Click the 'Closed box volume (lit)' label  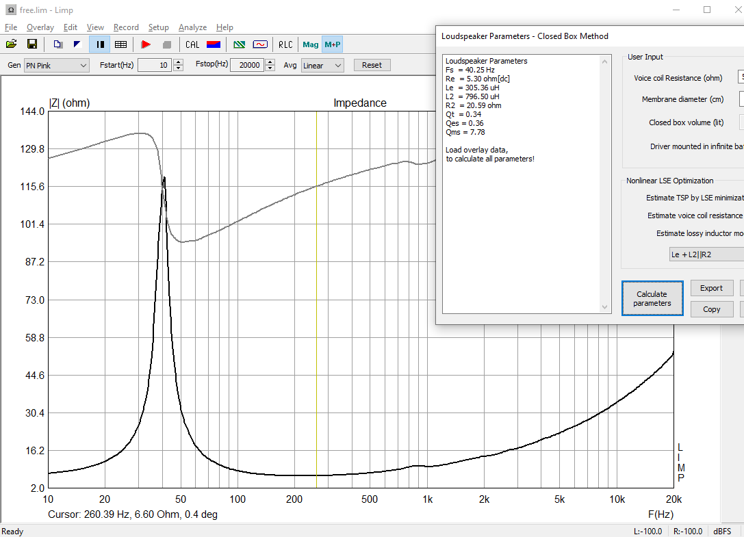pos(686,122)
